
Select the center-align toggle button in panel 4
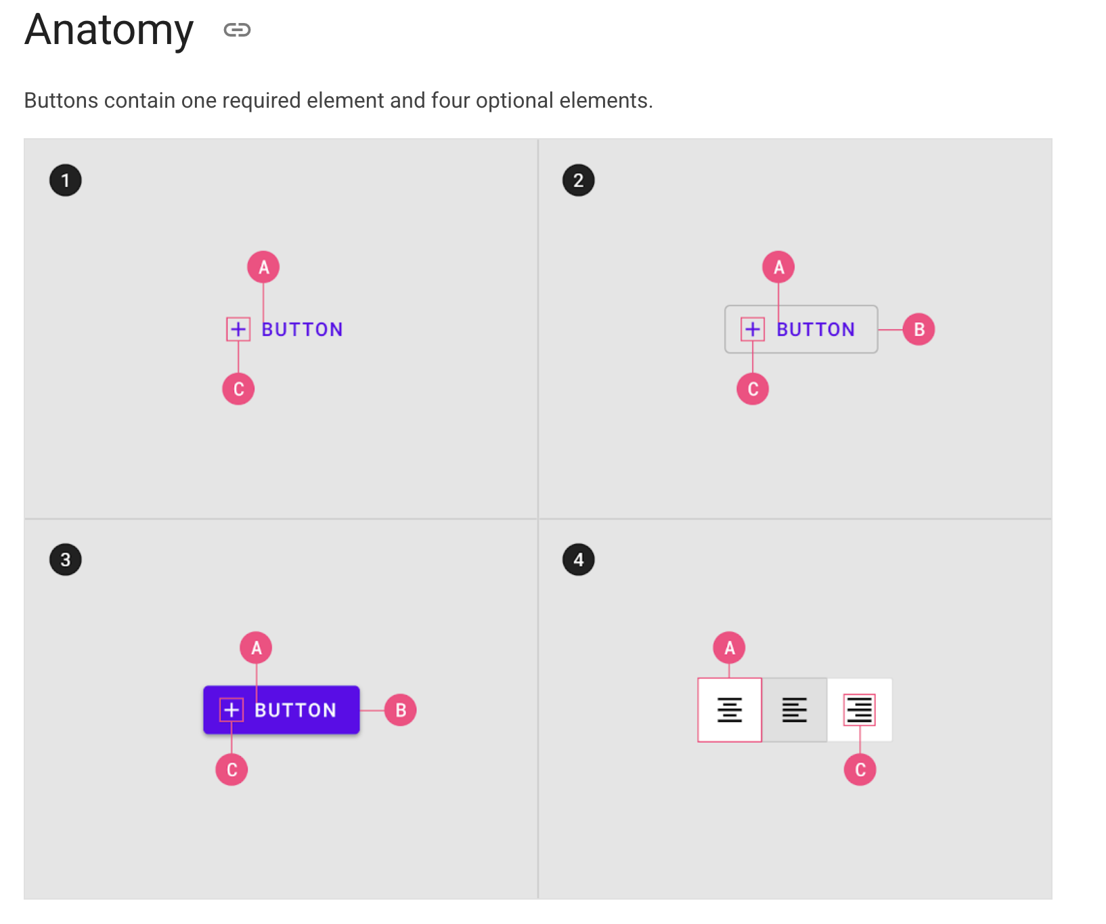point(730,710)
